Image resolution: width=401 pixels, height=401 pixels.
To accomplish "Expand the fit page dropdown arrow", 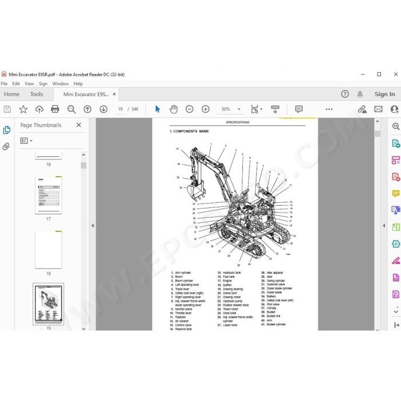I will click(261, 109).
